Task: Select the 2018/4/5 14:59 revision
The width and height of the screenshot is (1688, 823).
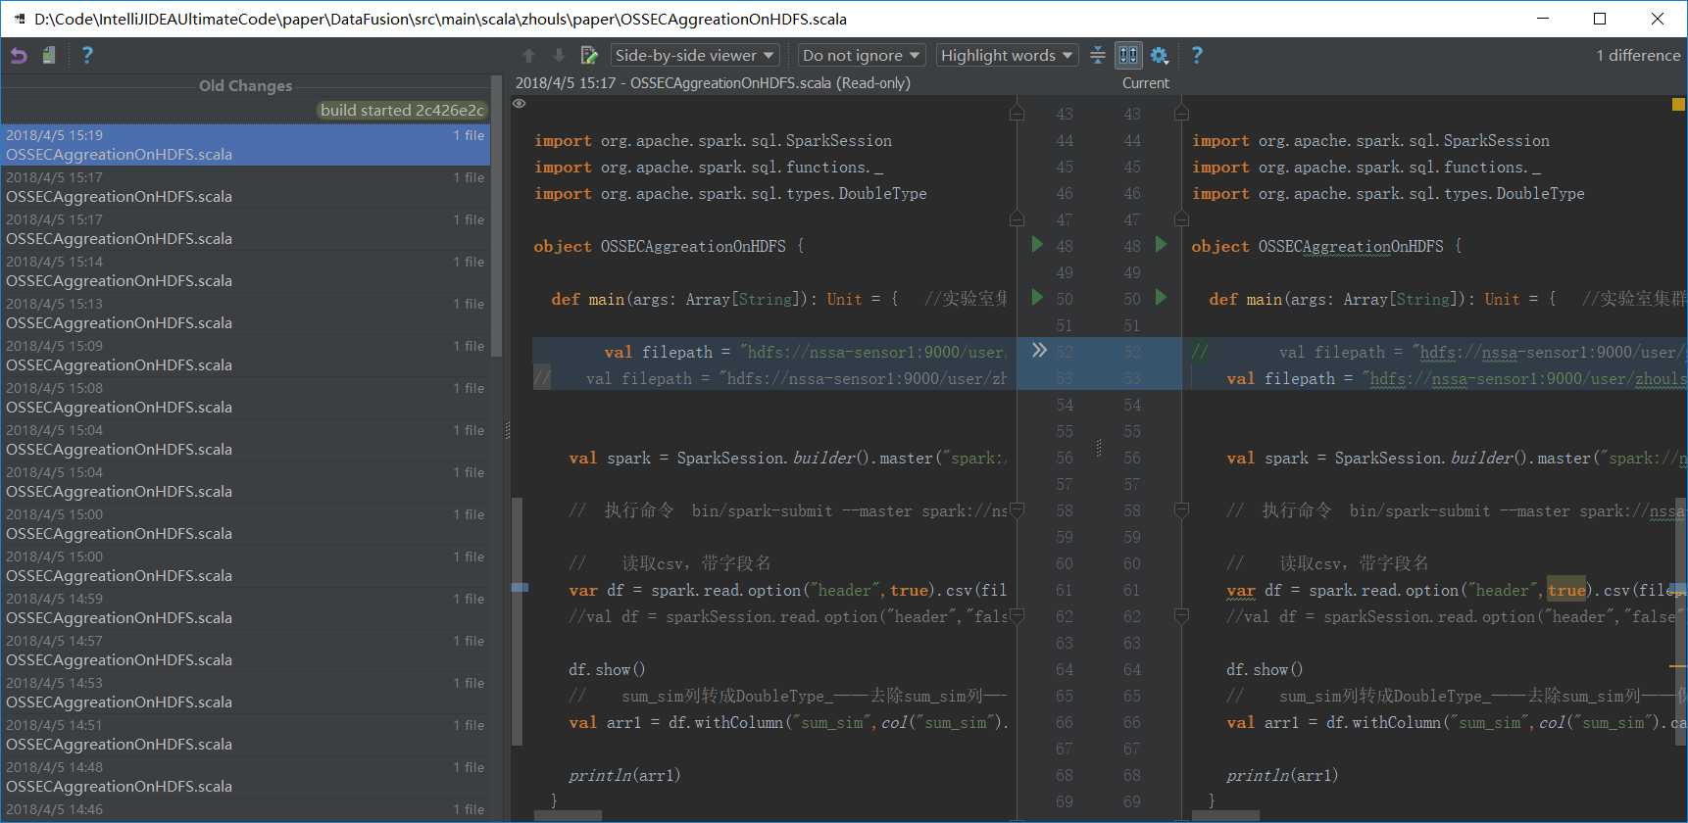Action: click(x=245, y=608)
